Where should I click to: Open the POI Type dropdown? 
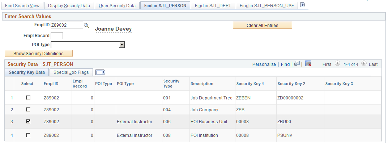click(121, 45)
